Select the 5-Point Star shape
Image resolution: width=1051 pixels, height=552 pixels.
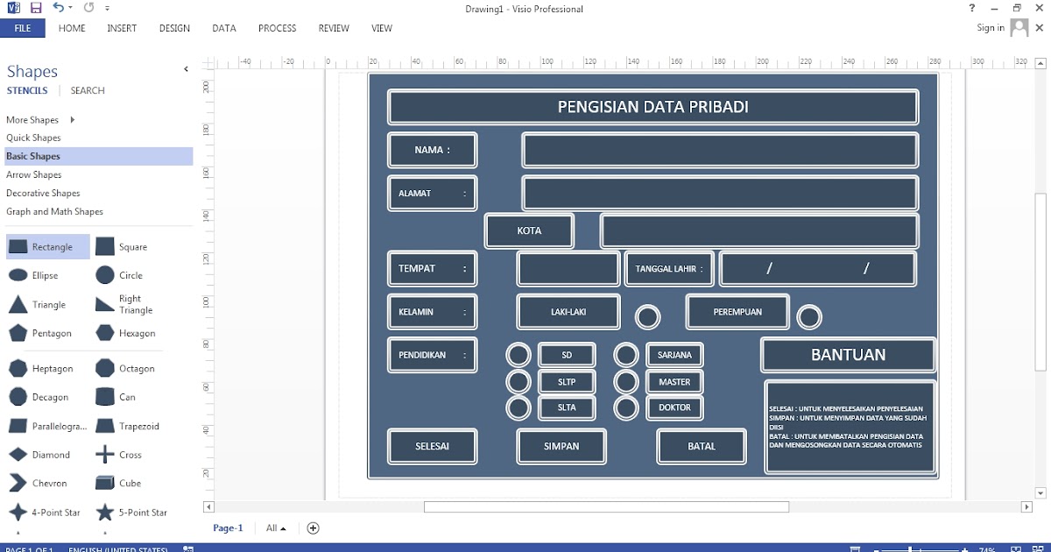click(x=107, y=512)
